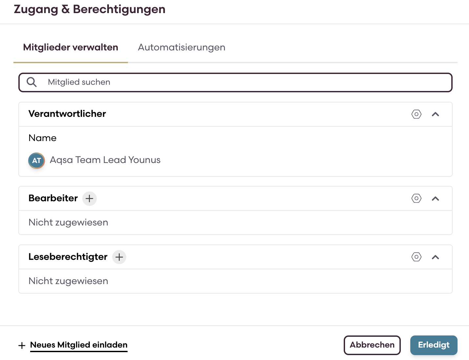Collapse the Verantwortlicher section
The height and width of the screenshot is (360, 469).
point(435,114)
